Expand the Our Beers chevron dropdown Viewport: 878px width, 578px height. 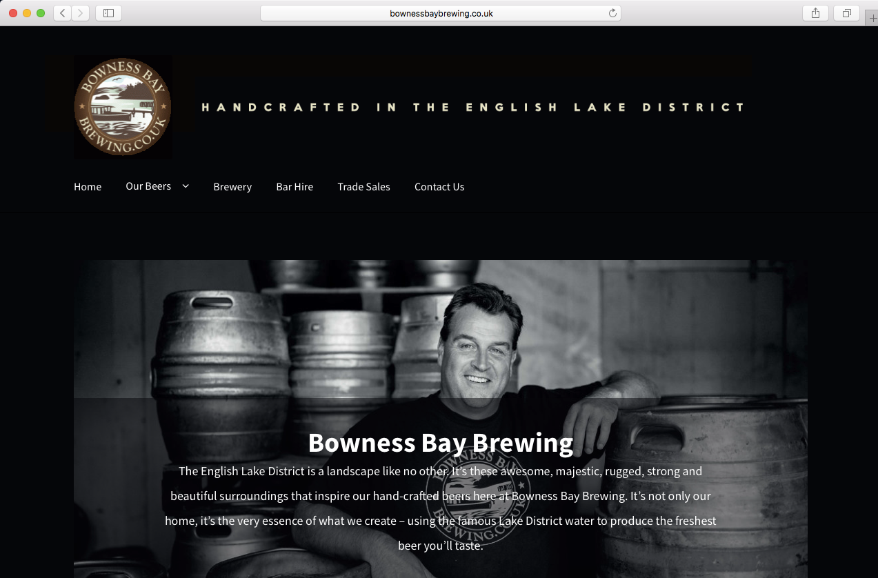pos(185,186)
